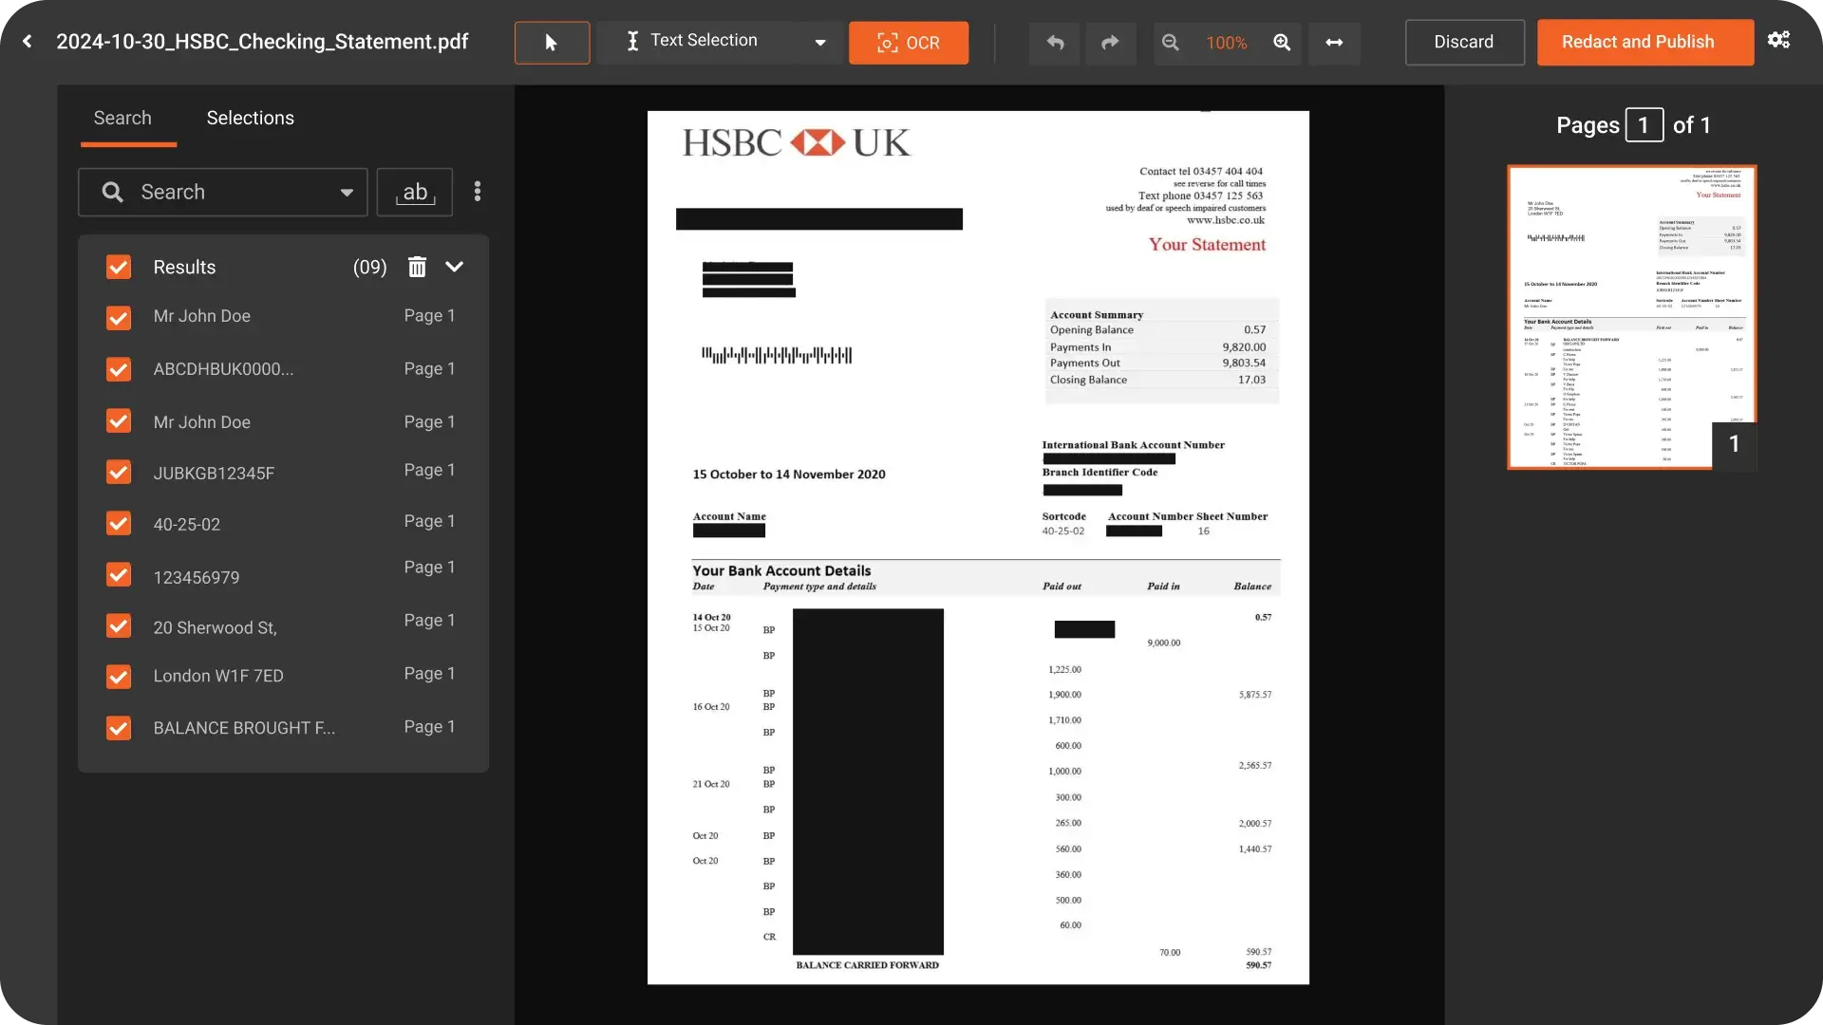Select the pointer cursor tool
Image resolution: width=1823 pixels, height=1025 pixels.
[552, 43]
